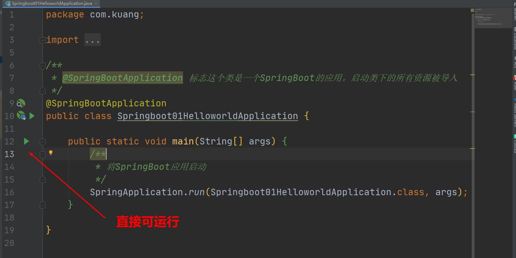The width and height of the screenshot is (516, 258).
Task: Click 'SpringApplication' on line 16
Action: [x=136, y=192]
